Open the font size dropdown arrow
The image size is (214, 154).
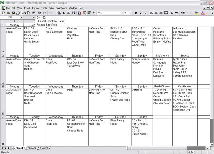tap(130, 13)
